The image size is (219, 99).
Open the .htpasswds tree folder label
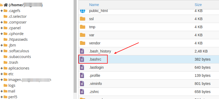[x=18, y=39]
